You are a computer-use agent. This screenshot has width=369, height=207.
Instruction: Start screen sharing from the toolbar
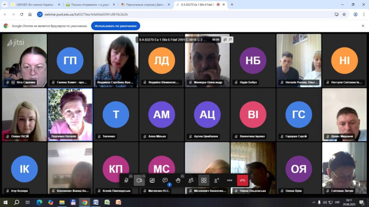click(x=152, y=180)
